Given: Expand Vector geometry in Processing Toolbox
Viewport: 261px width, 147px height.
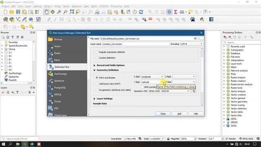Looking at the screenshot, I should [x=224, y=102].
